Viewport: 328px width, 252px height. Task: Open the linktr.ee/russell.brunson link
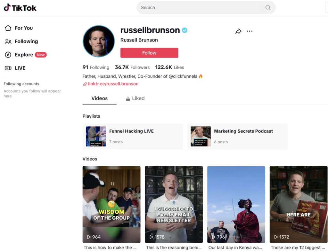[x=113, y=84]
